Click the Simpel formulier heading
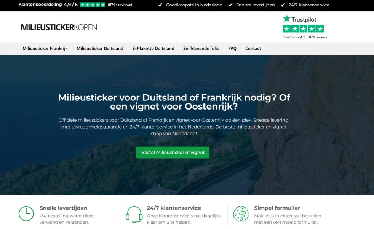The width and height of the screenshot is (374, 229). tap(277, 208)
